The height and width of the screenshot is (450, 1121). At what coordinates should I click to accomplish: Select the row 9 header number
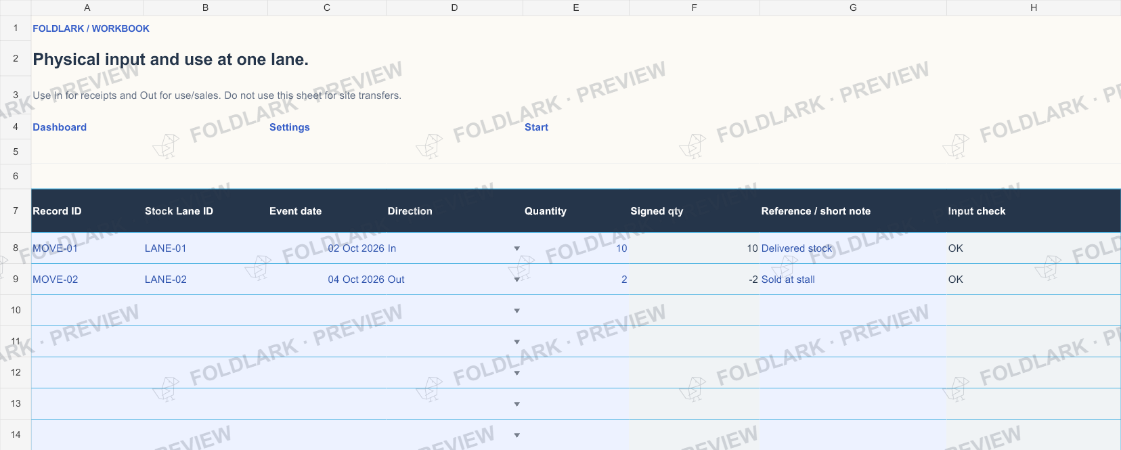[x=16, y=279]
